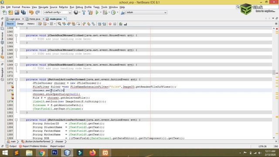279x157 pixels.
Task: Open the Debug Project dropdown arrow
Action: [x=109, y=12]
